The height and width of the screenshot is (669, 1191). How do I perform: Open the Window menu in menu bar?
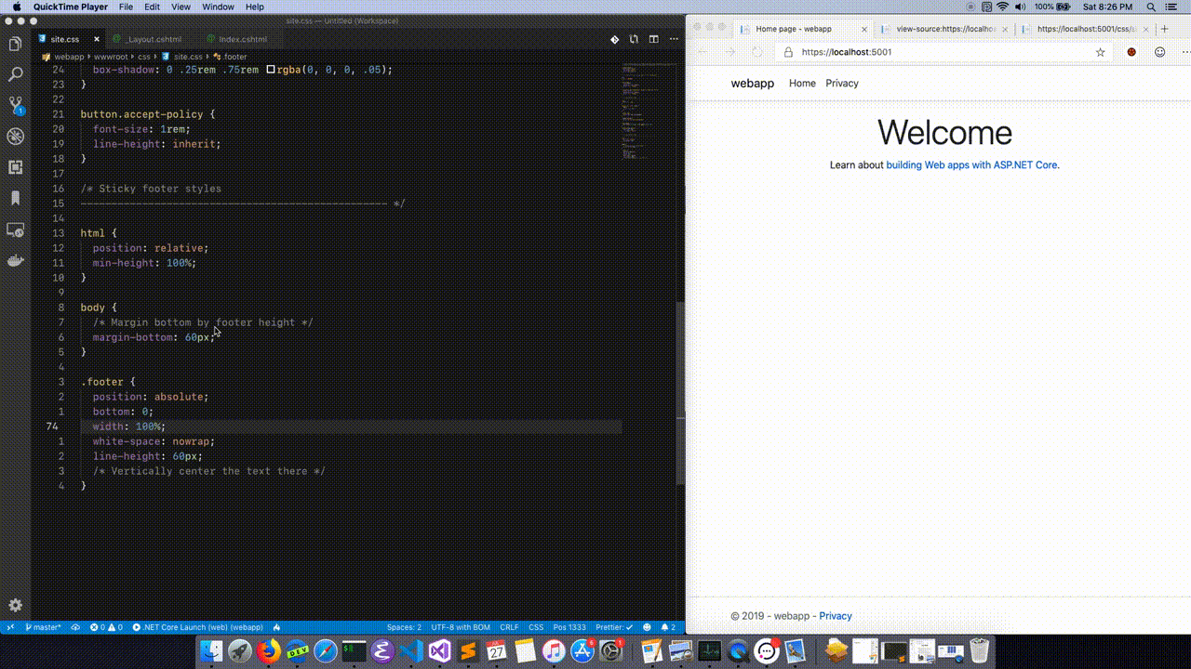tap(218, 7)
